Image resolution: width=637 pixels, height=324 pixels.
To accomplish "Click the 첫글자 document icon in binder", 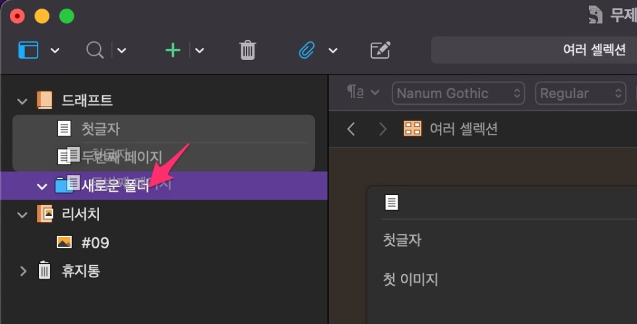I will pyautogui.click(x=64, y=129).
